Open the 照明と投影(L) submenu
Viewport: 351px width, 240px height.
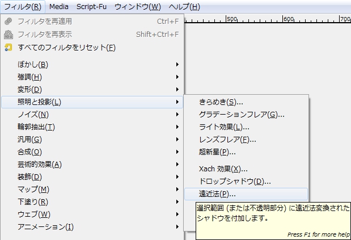pyautogui.click(x=92, y=102)
